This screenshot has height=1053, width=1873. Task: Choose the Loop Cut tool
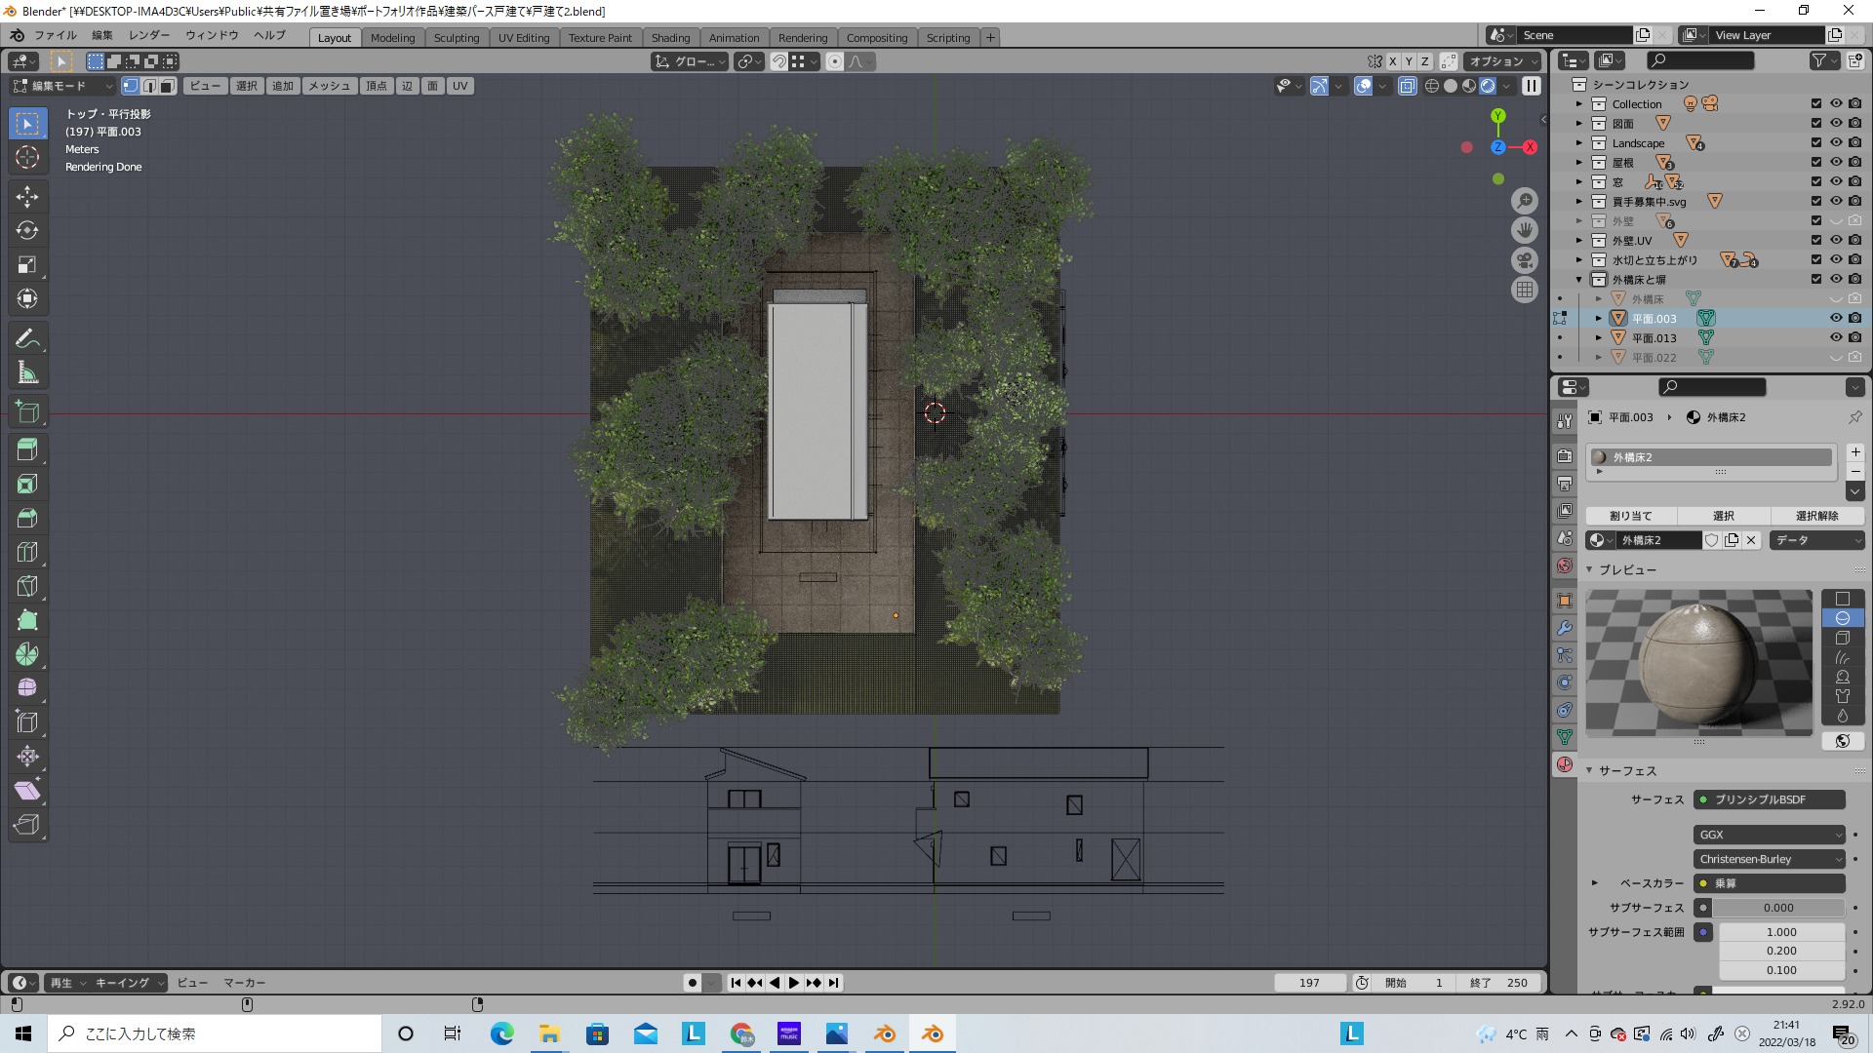27,552
